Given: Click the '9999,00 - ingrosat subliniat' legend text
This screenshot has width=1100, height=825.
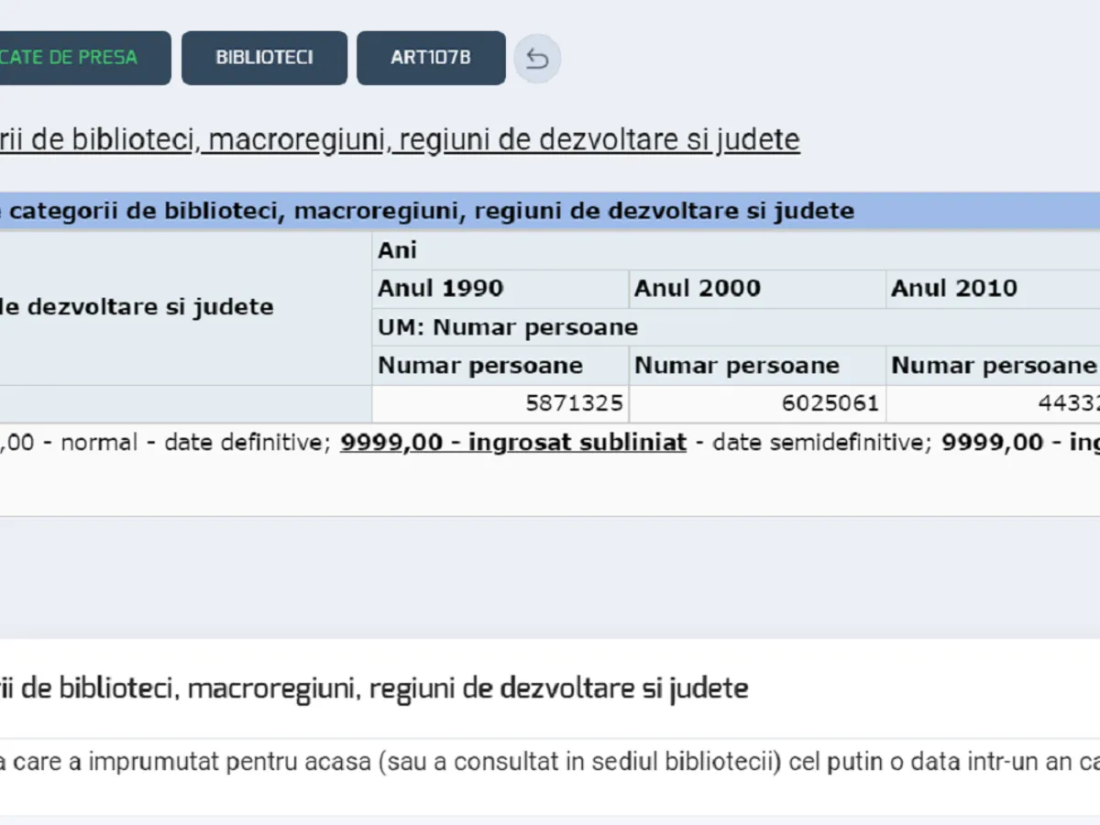Looking at the screenshot, I should pyautogui.click(x=512, y=443).
